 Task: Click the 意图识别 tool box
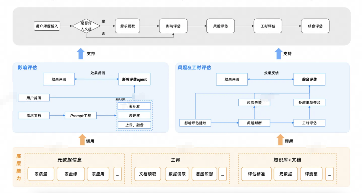coord(204,174)
